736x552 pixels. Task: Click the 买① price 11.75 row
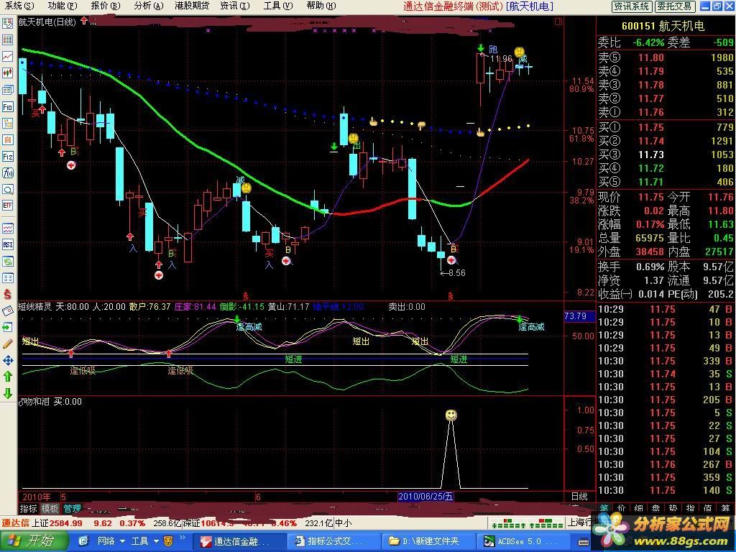tap(666, 127)
